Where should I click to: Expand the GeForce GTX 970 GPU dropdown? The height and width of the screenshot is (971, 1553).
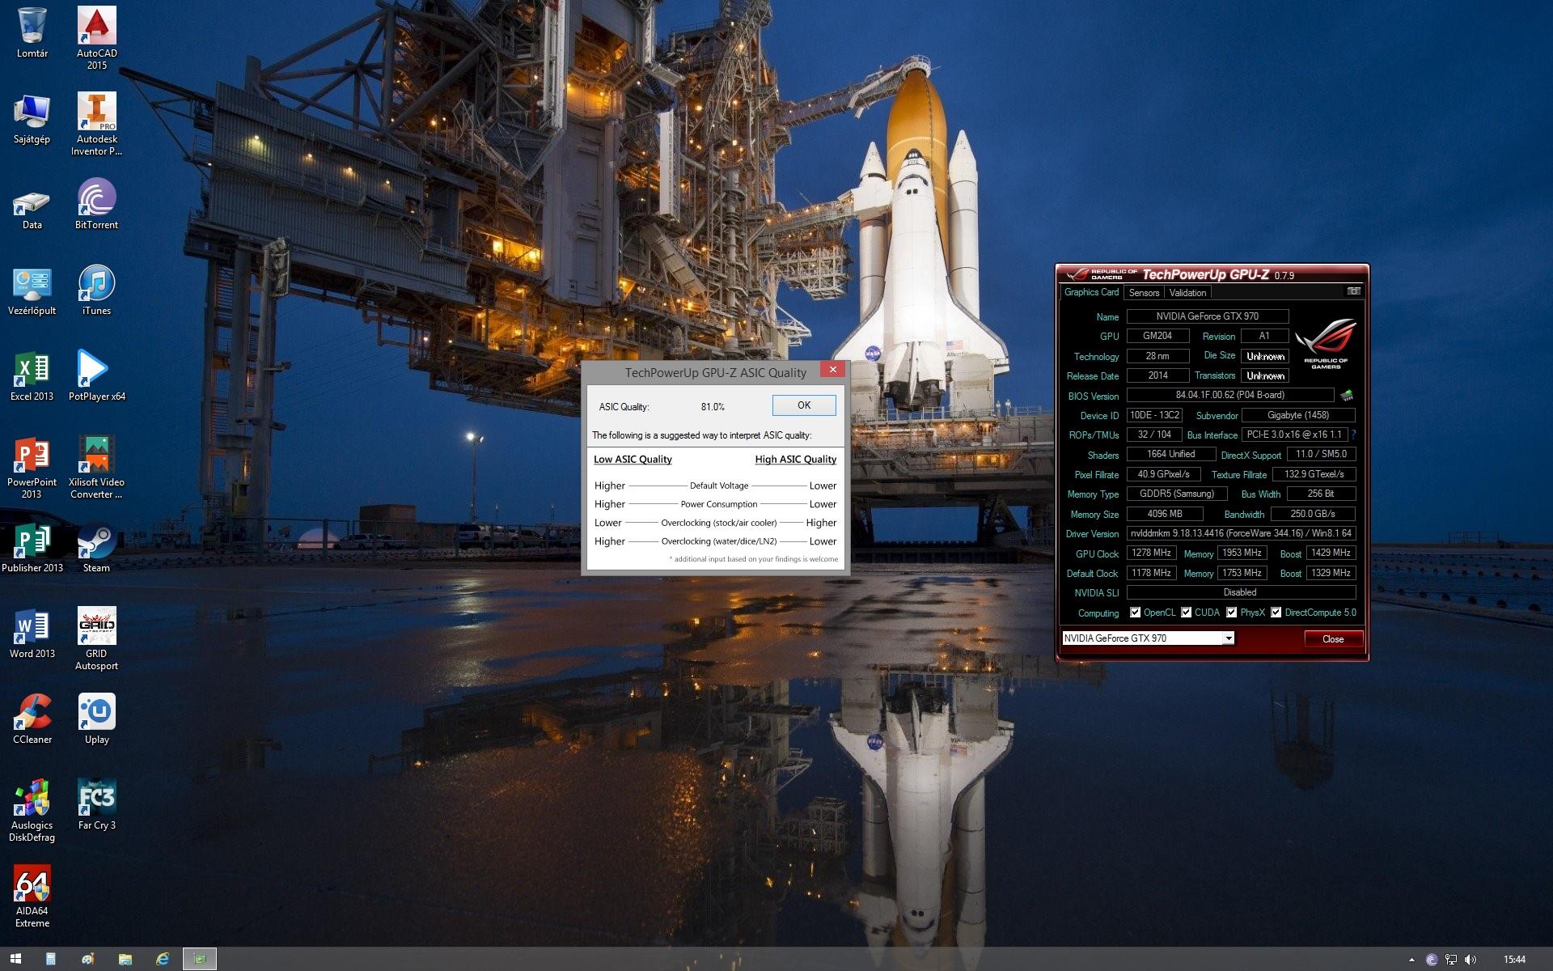pyautogui.click(x=1228, y=638)
